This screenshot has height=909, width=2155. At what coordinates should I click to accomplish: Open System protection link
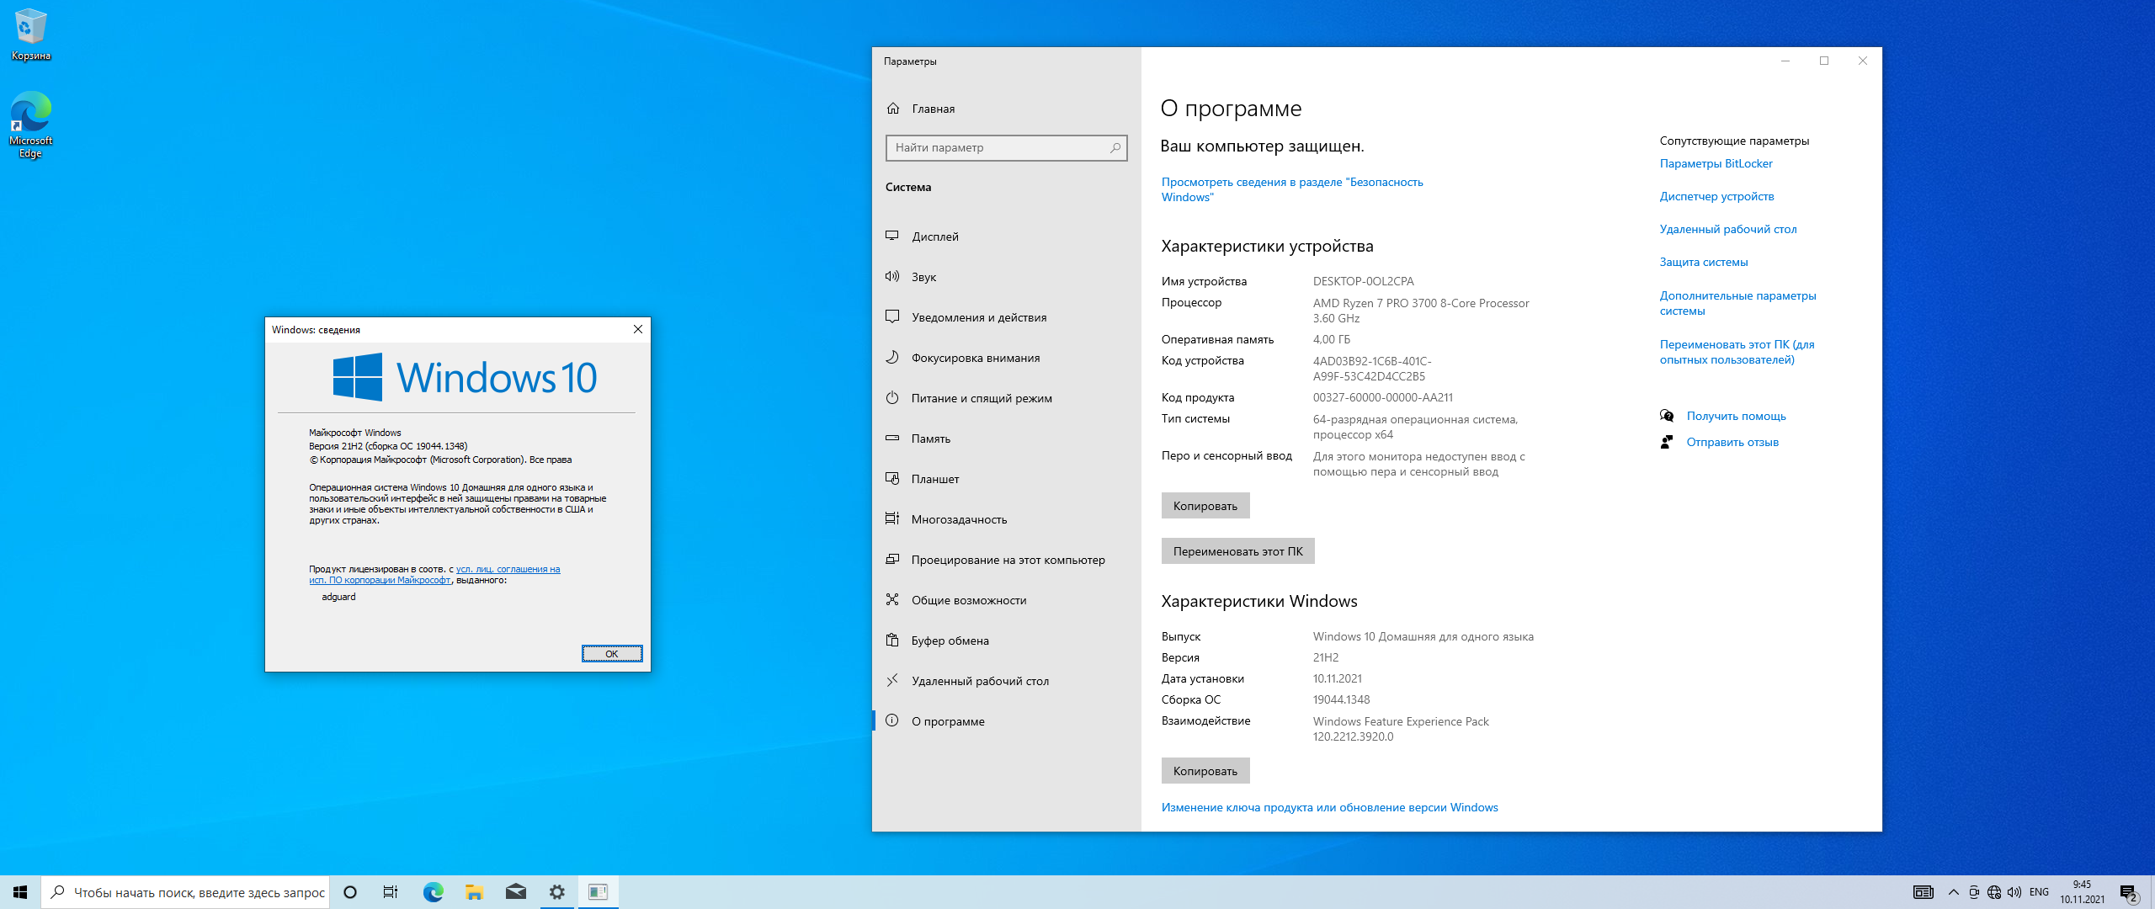pyautogui.click(x=1704, y=262)
